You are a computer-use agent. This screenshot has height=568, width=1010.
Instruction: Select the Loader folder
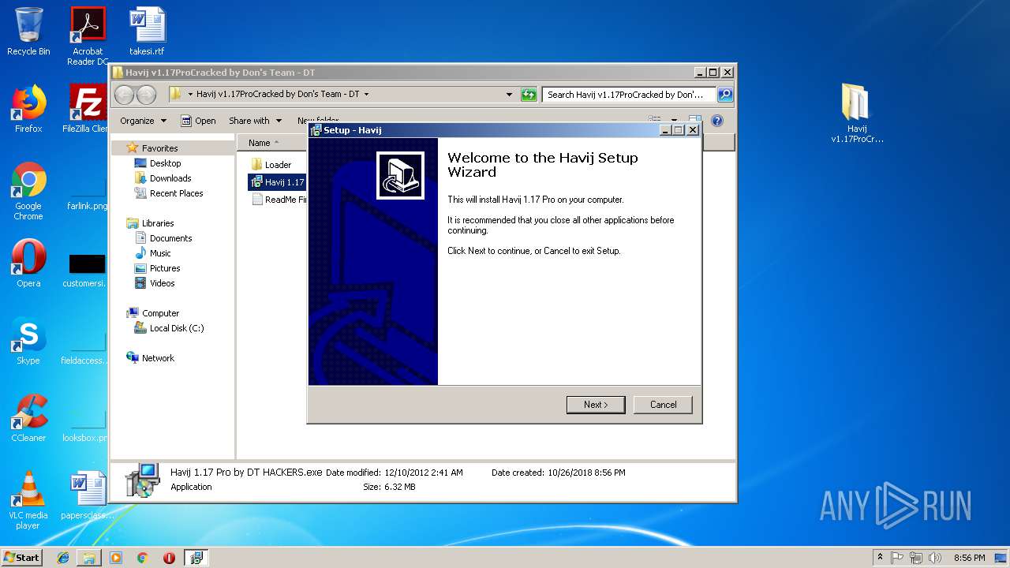pyautogui.click(x=277, y=165)
